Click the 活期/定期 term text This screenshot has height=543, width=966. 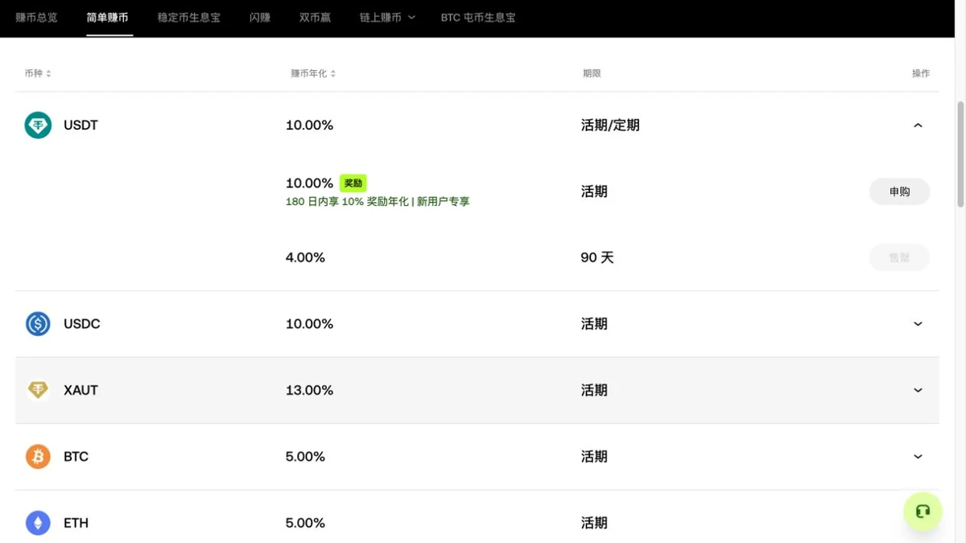(x=610, y=125)
